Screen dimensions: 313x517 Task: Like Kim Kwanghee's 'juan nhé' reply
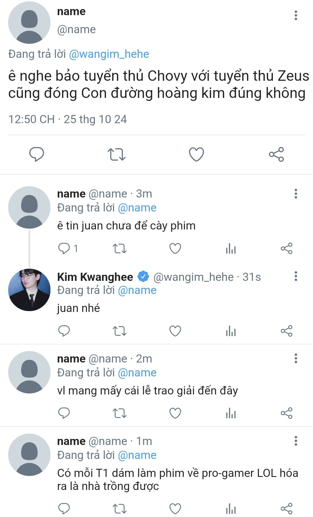pyautogui.click(x=175, y=331)
